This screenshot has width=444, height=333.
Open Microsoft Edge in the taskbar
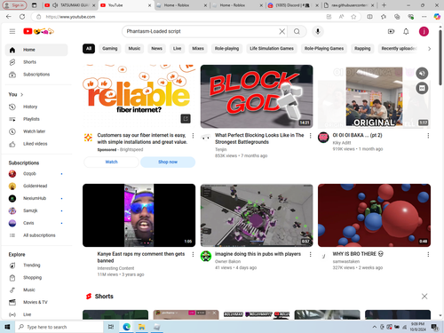(127, 327)
